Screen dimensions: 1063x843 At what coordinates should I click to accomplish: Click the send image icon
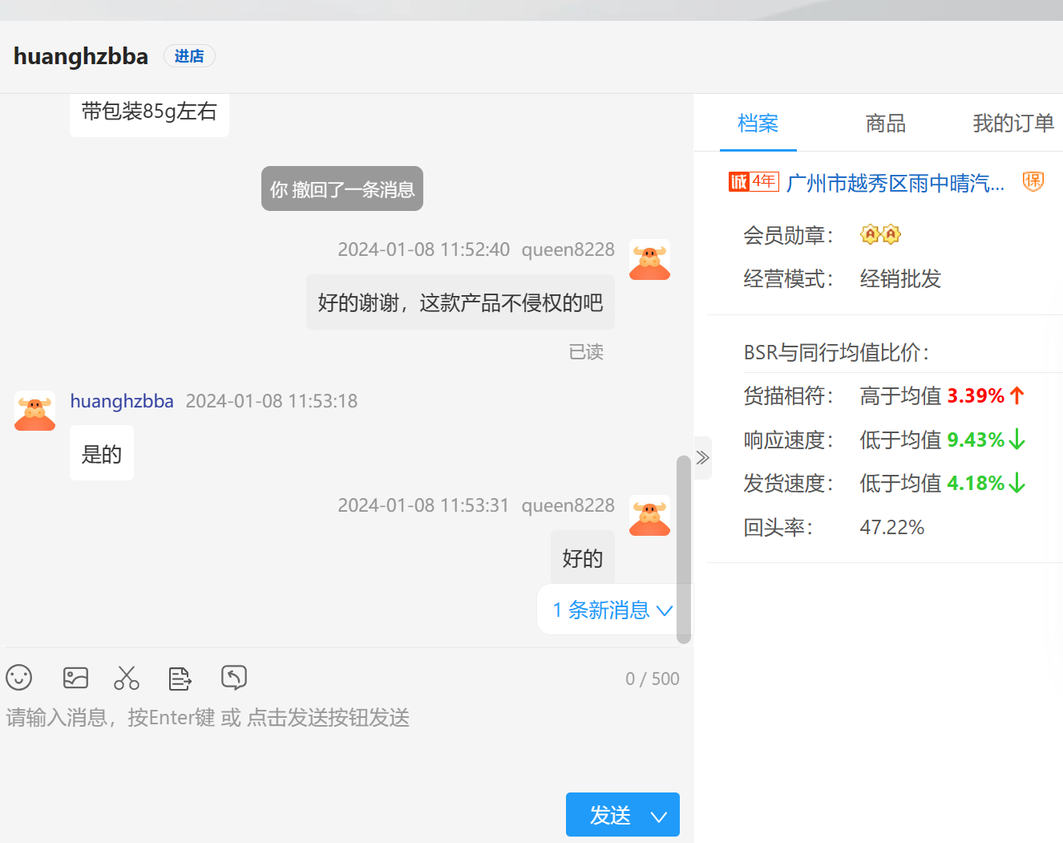point(75,678)
